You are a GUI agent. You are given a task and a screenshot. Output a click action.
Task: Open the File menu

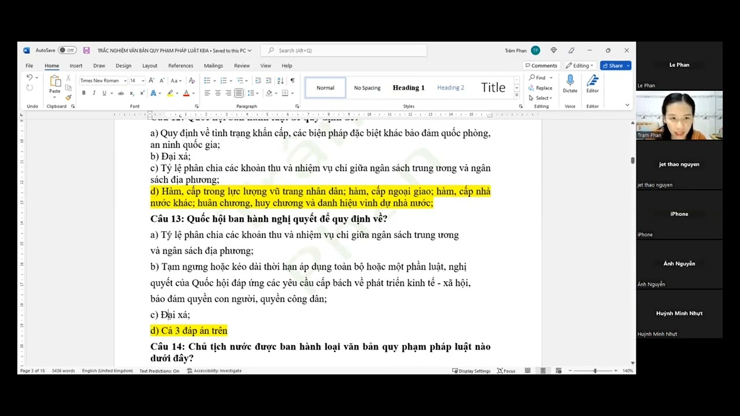tap(29, 65)
